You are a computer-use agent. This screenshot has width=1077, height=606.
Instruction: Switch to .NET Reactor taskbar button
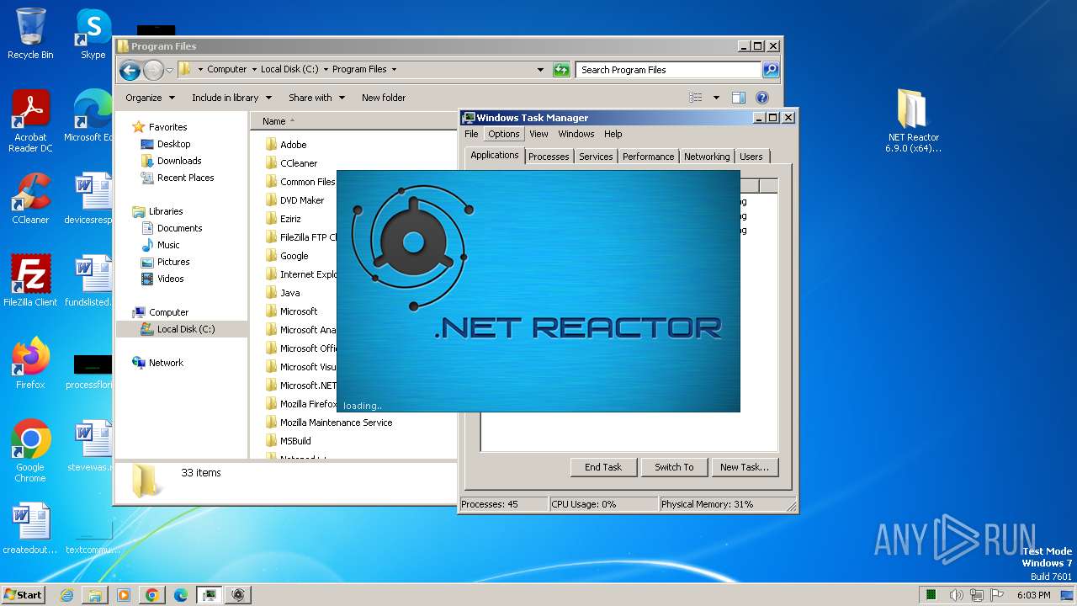click(238, 595)
